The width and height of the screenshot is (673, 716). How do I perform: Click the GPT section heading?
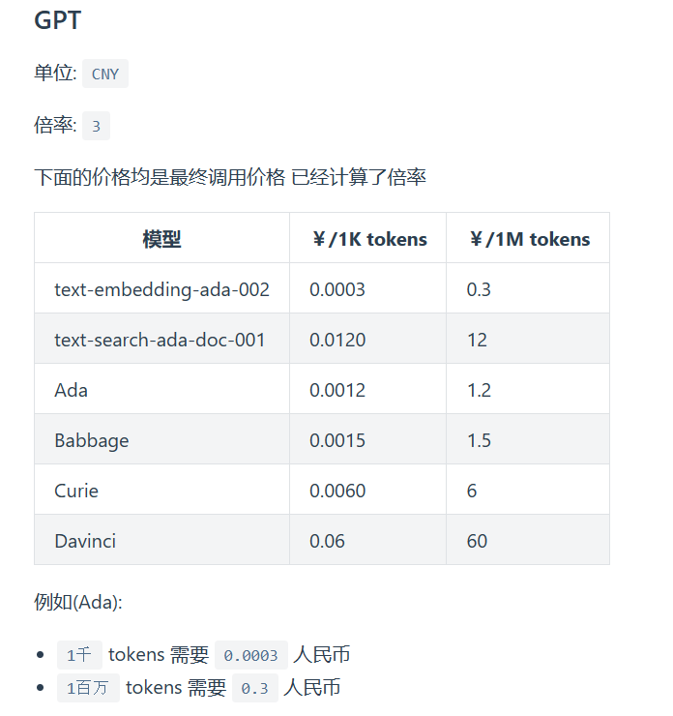(57, 21)
